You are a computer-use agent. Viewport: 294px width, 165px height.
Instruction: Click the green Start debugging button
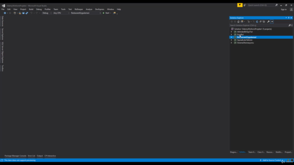pyautogui.click(x=106, y=13)
